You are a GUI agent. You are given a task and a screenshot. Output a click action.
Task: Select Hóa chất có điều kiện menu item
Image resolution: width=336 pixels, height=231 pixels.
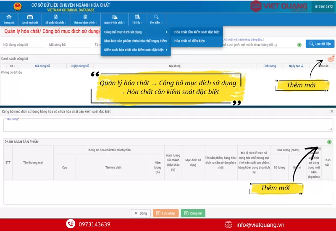(x=189, y=41)
